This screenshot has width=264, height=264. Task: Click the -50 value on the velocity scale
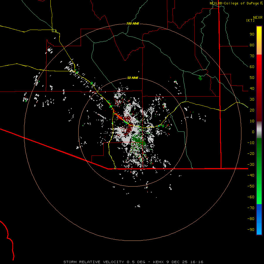251,186
